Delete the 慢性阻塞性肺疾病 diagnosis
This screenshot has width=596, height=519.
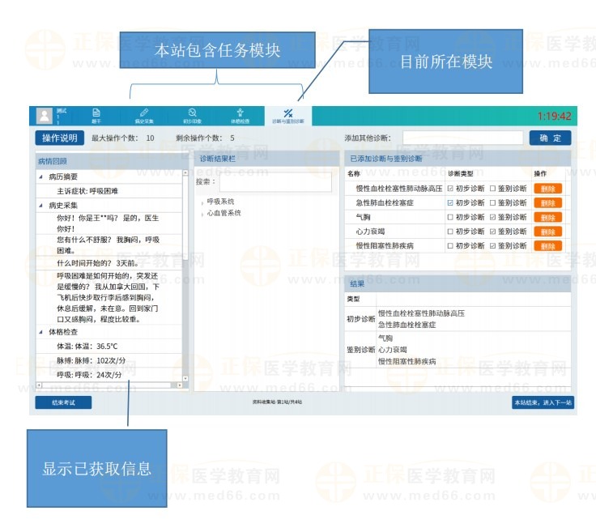pyautogui.click(x=547, y=246)
